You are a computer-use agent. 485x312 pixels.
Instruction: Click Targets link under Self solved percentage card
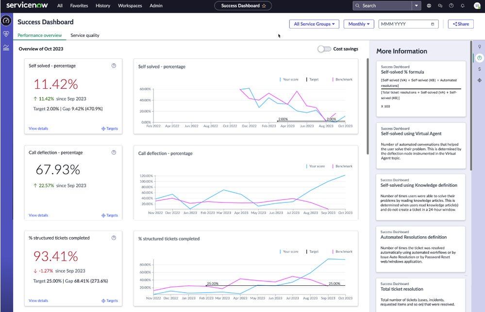point(111,129)
